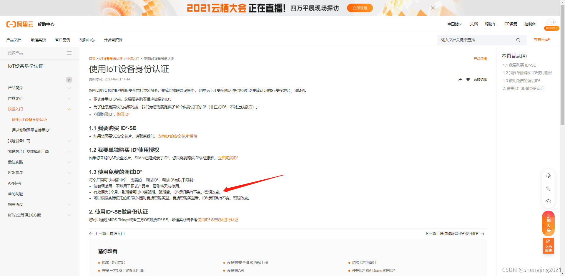Open suggested article 烧录ID²到模组
Screen dimensions: 565x276
[x=364, y=263]
